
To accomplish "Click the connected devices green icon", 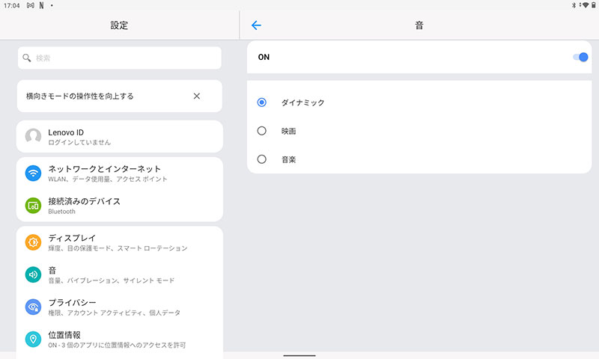I will [33, 206].
